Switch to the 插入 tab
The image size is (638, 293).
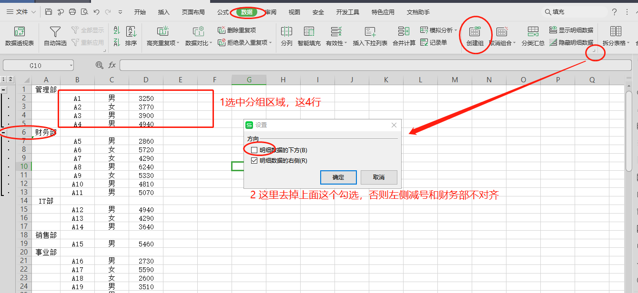[163, 12]
